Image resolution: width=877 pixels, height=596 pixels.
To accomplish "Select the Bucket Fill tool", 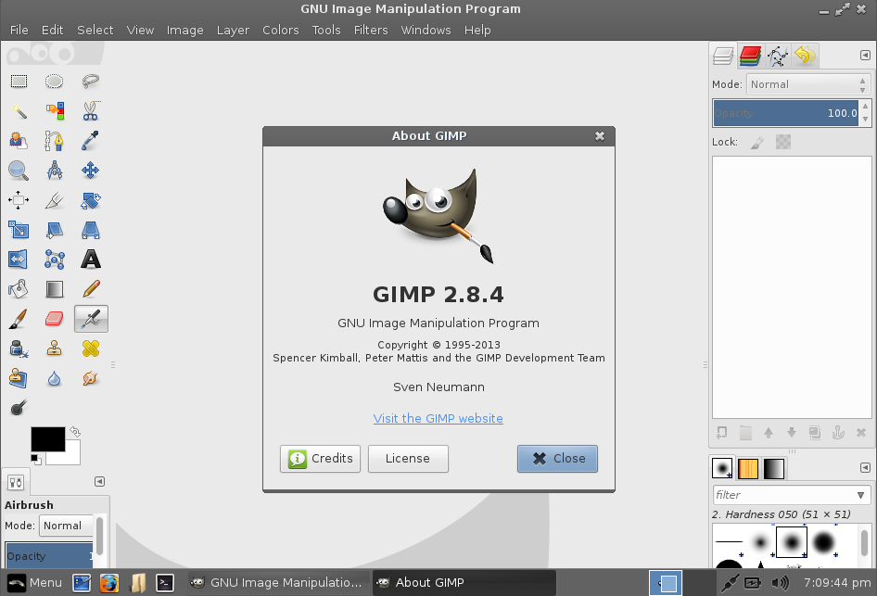I will pyautogui.click(x=19, y=289).
